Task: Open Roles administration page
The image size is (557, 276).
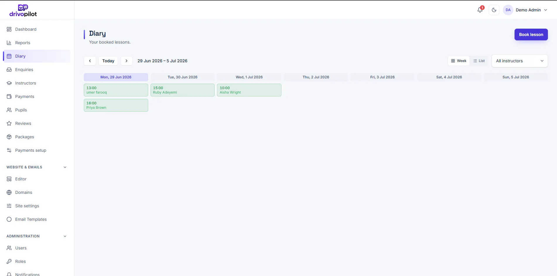Action: [x=37, y=261]
